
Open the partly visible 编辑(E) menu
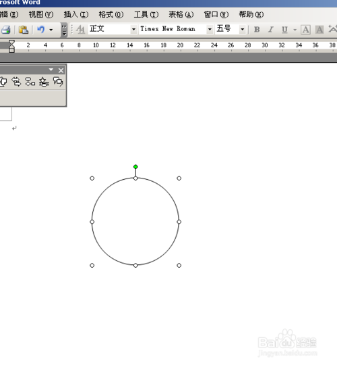coord(9,14)
